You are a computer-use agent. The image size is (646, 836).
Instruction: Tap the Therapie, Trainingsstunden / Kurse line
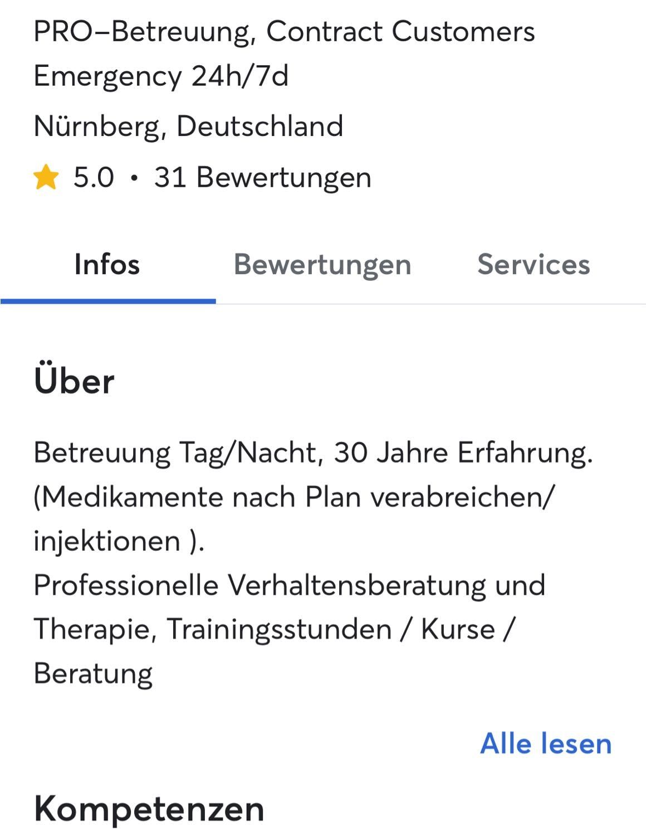[x=275, y=630]
